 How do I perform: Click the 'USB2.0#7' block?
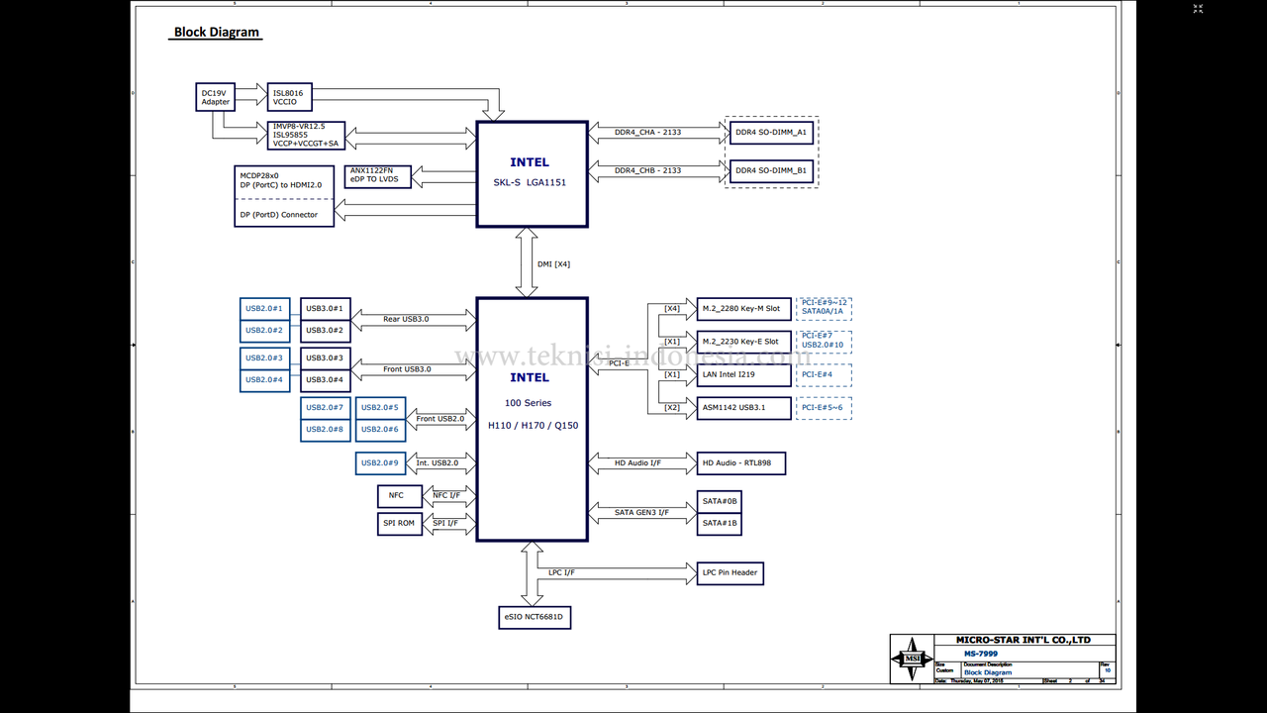325,408
